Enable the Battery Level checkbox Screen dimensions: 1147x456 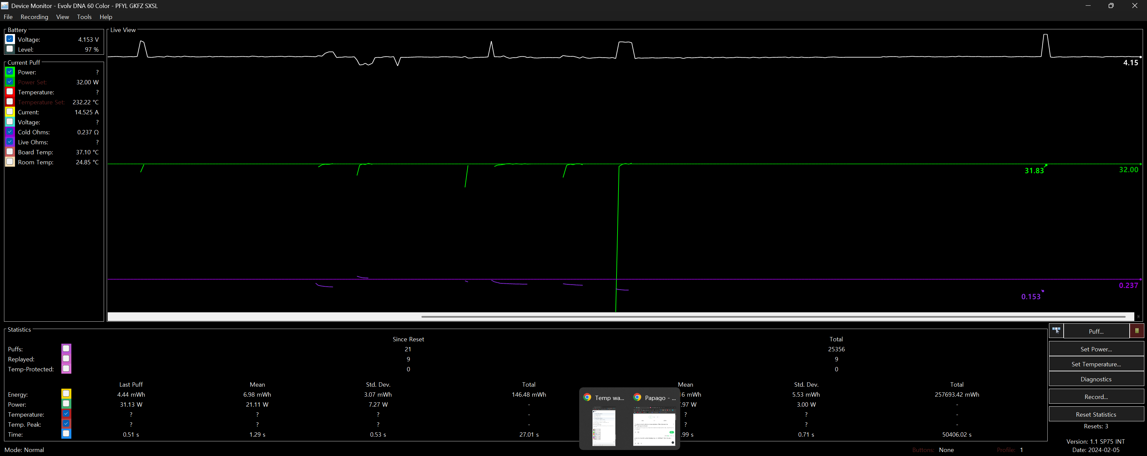[10, 49]
